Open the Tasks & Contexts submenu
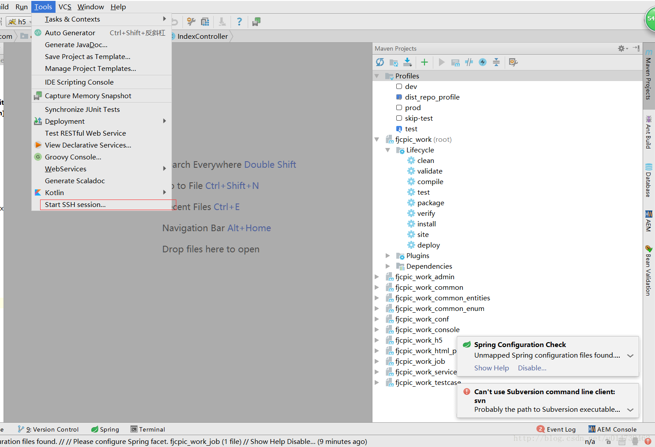The height and width of the screenshot is (447, 655). tap(101, 19)
